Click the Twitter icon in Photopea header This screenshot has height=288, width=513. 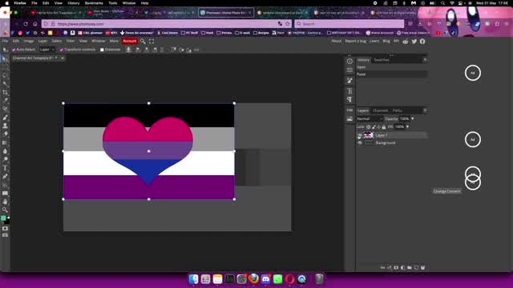pos(414,42)
